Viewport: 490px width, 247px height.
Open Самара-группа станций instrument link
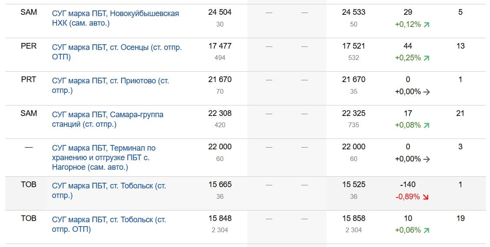[x=107, y=119]
